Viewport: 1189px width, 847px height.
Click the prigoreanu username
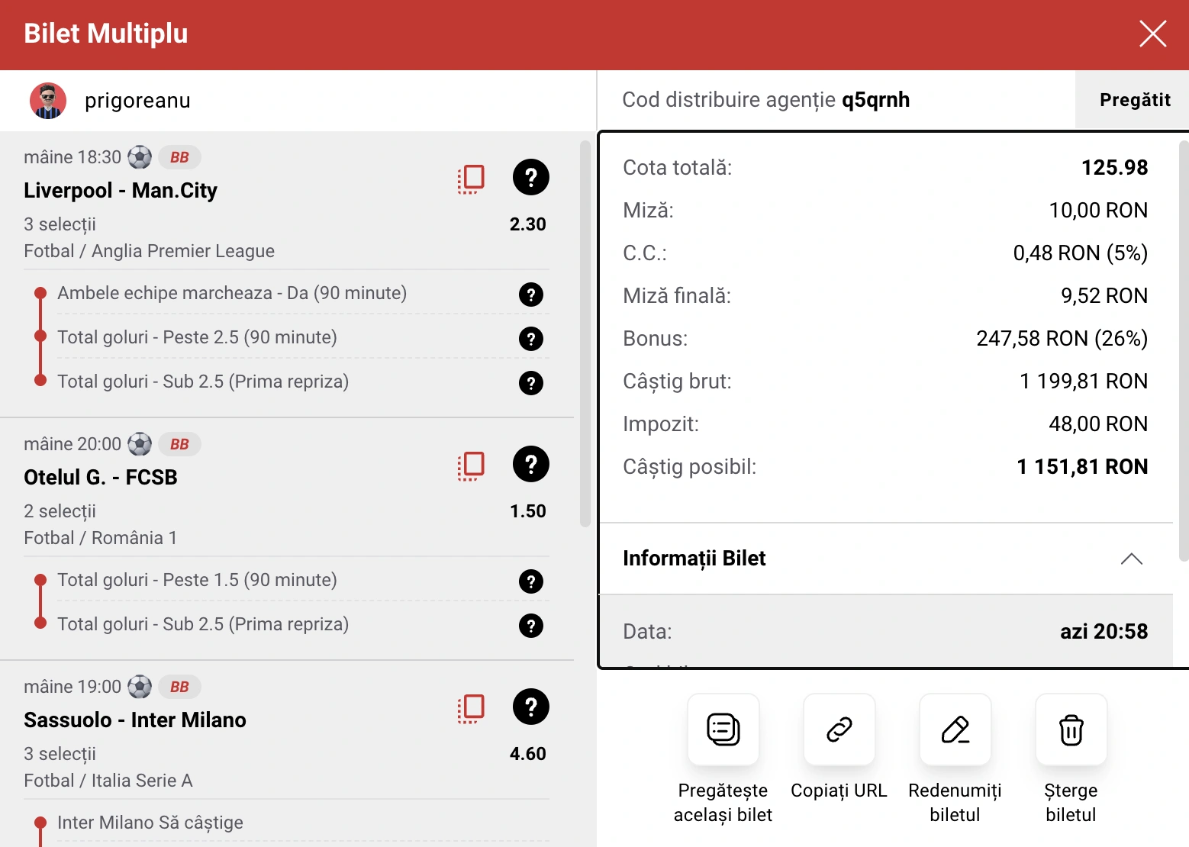pyautogui.click(x=137, y=101)
